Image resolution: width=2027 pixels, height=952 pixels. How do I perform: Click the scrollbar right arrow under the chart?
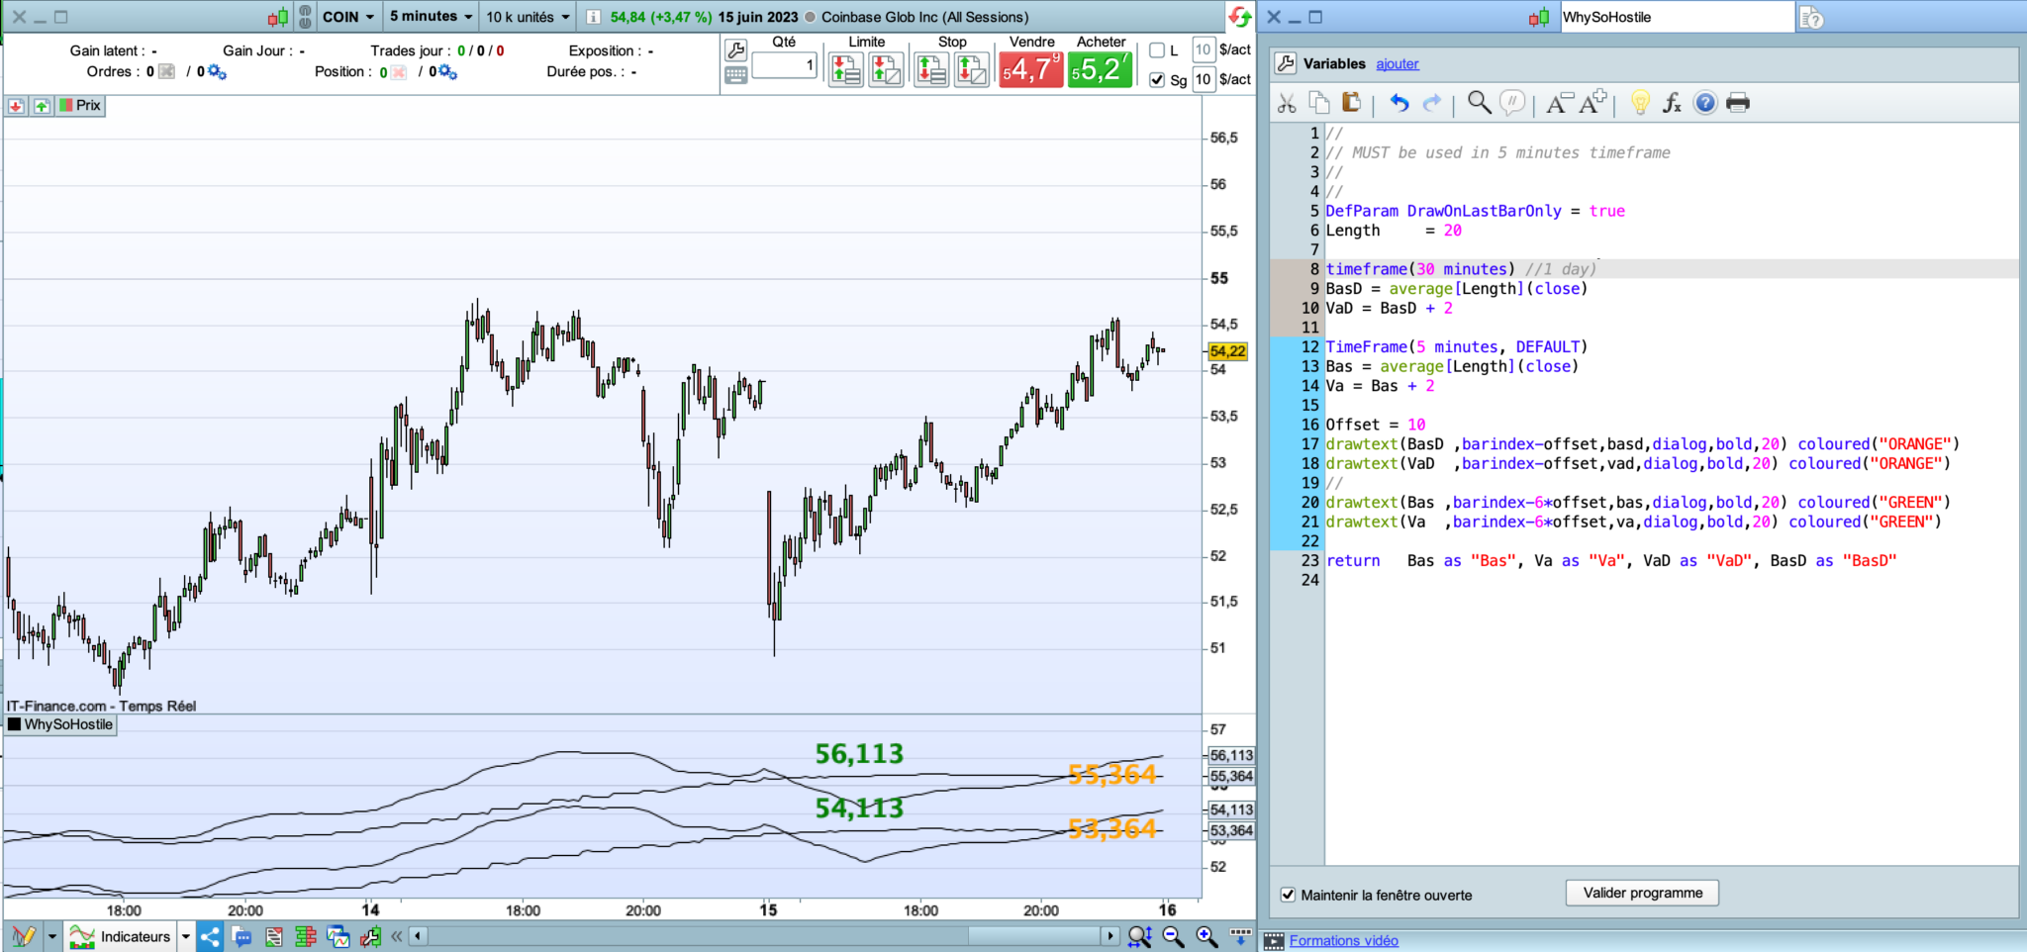pos(1110,936)
